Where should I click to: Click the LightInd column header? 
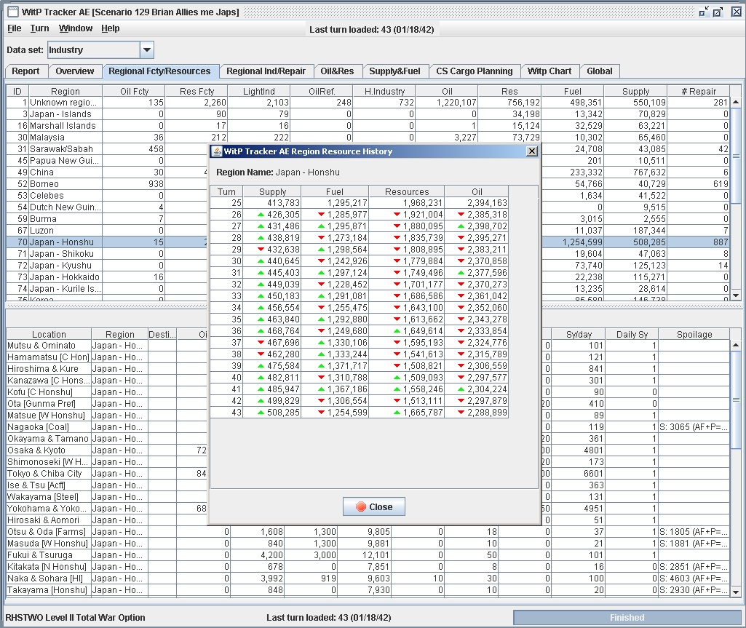tap(259, 92)
